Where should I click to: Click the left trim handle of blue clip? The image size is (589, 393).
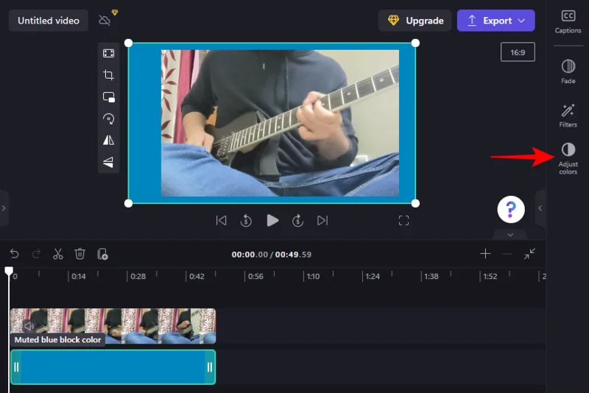click(x=16, y=367)
